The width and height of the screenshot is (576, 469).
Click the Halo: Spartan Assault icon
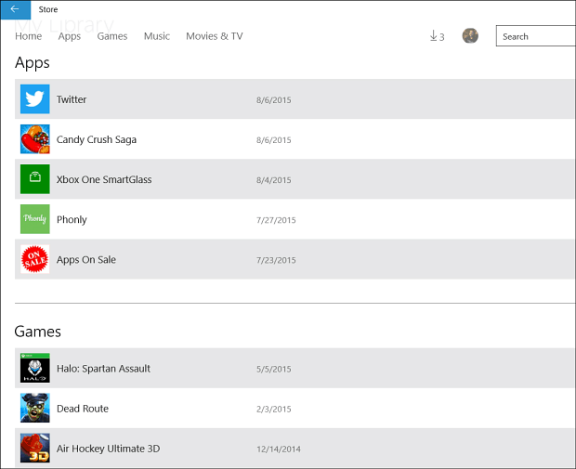point(35,368)
